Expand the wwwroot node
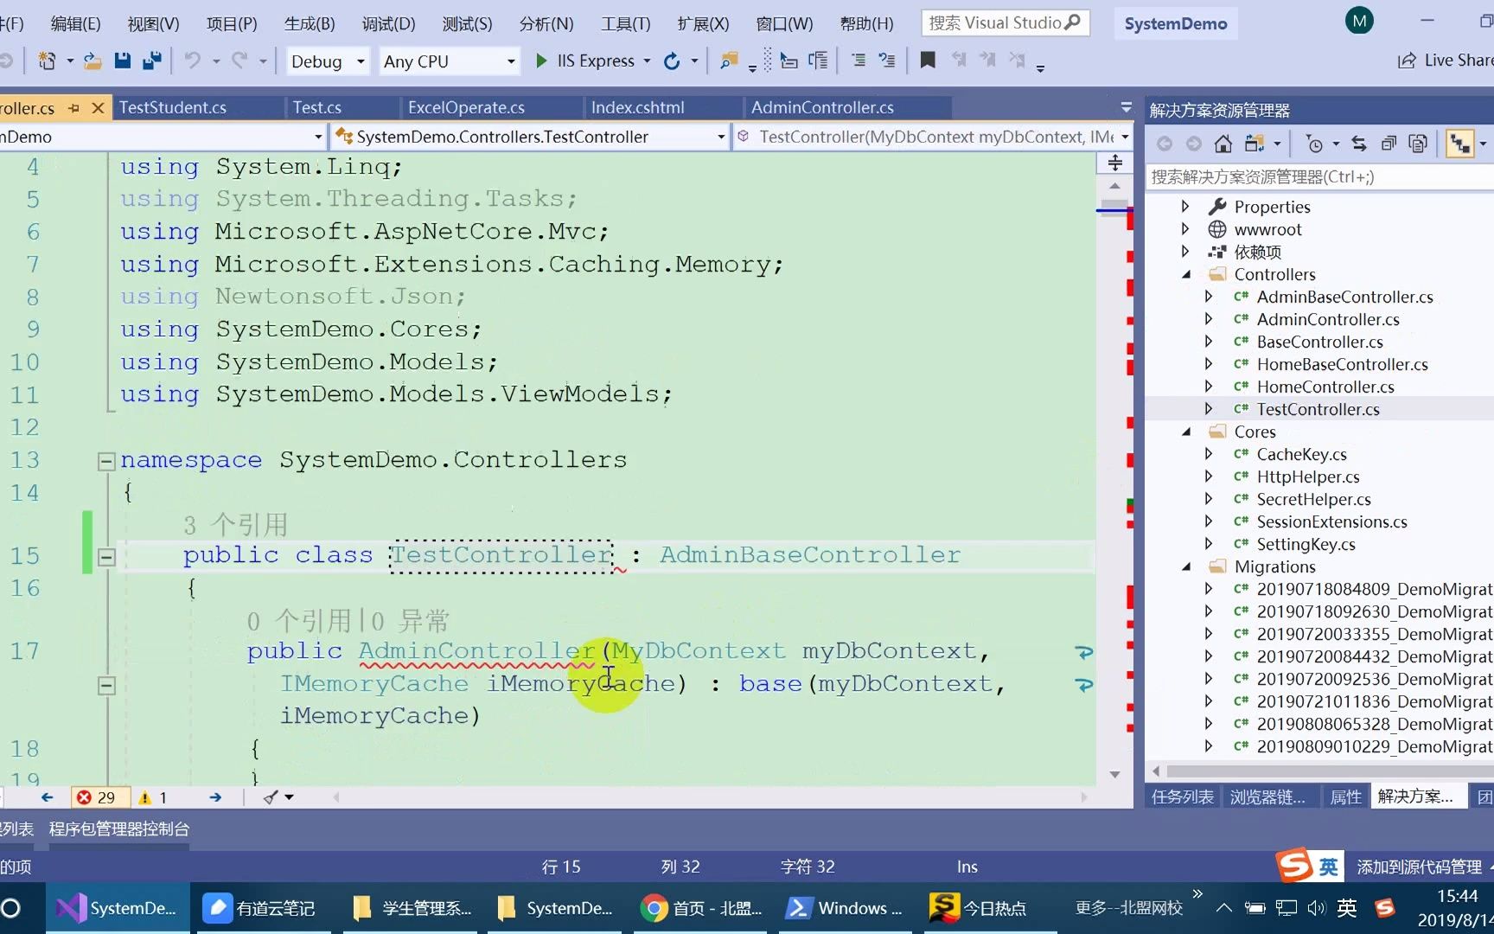Screen dimensions: 1494x934 pos(1185,229)
